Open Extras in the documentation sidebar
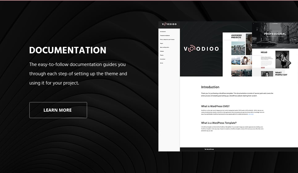 coord(162,63)
